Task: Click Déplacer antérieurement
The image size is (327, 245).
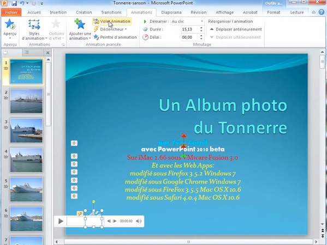Action: (x=236, y=29)
